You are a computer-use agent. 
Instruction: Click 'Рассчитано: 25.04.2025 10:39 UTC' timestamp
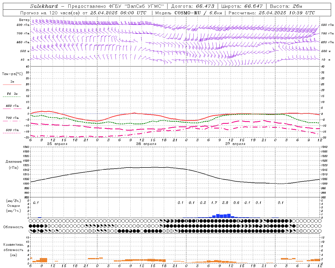[272, 13]
